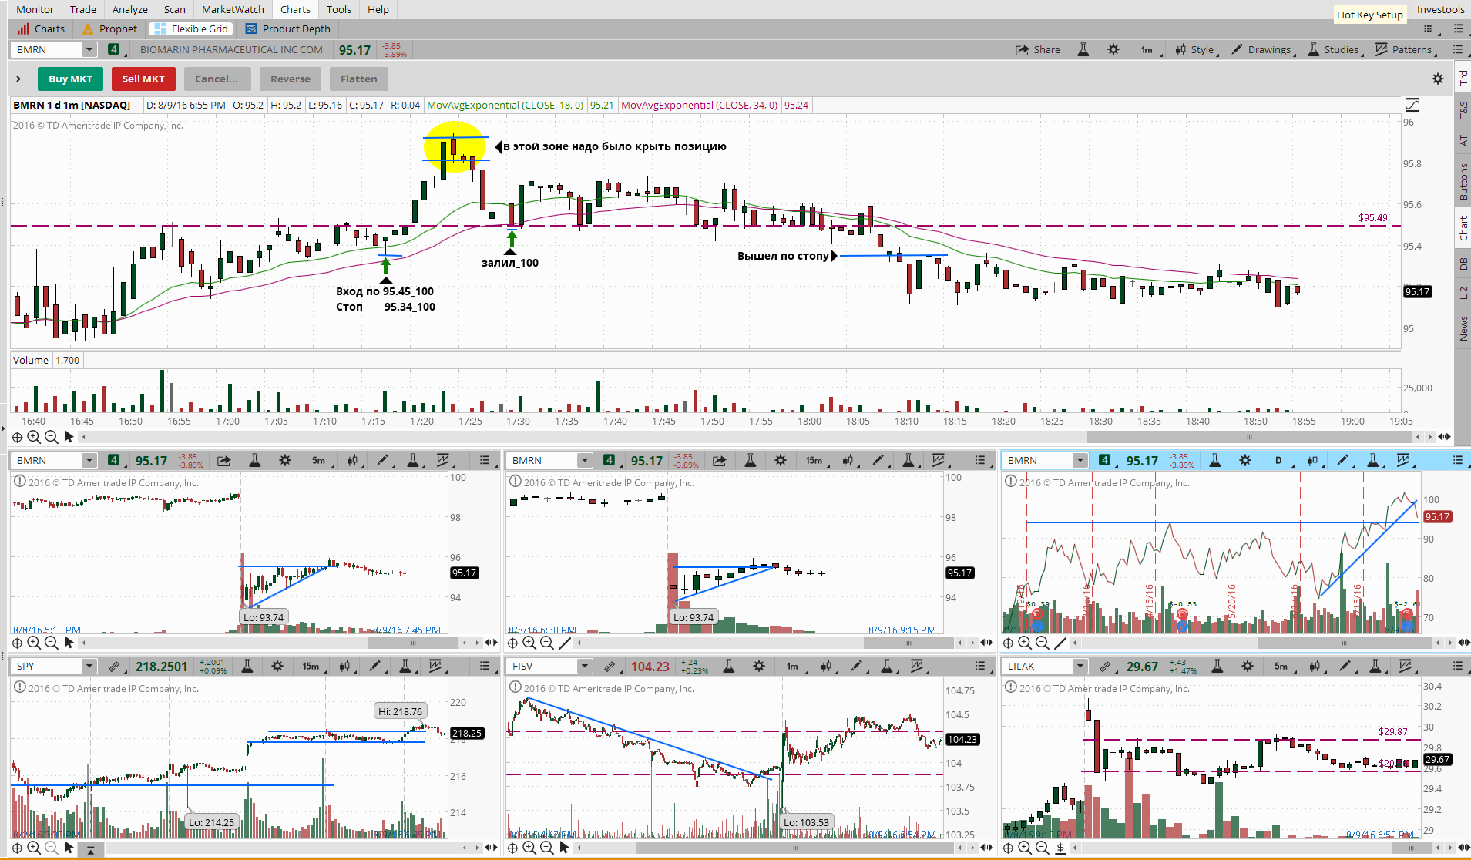Open the symbol dropdown of the LILAK chart
1471x860 pixels.
click(1080, 666)
